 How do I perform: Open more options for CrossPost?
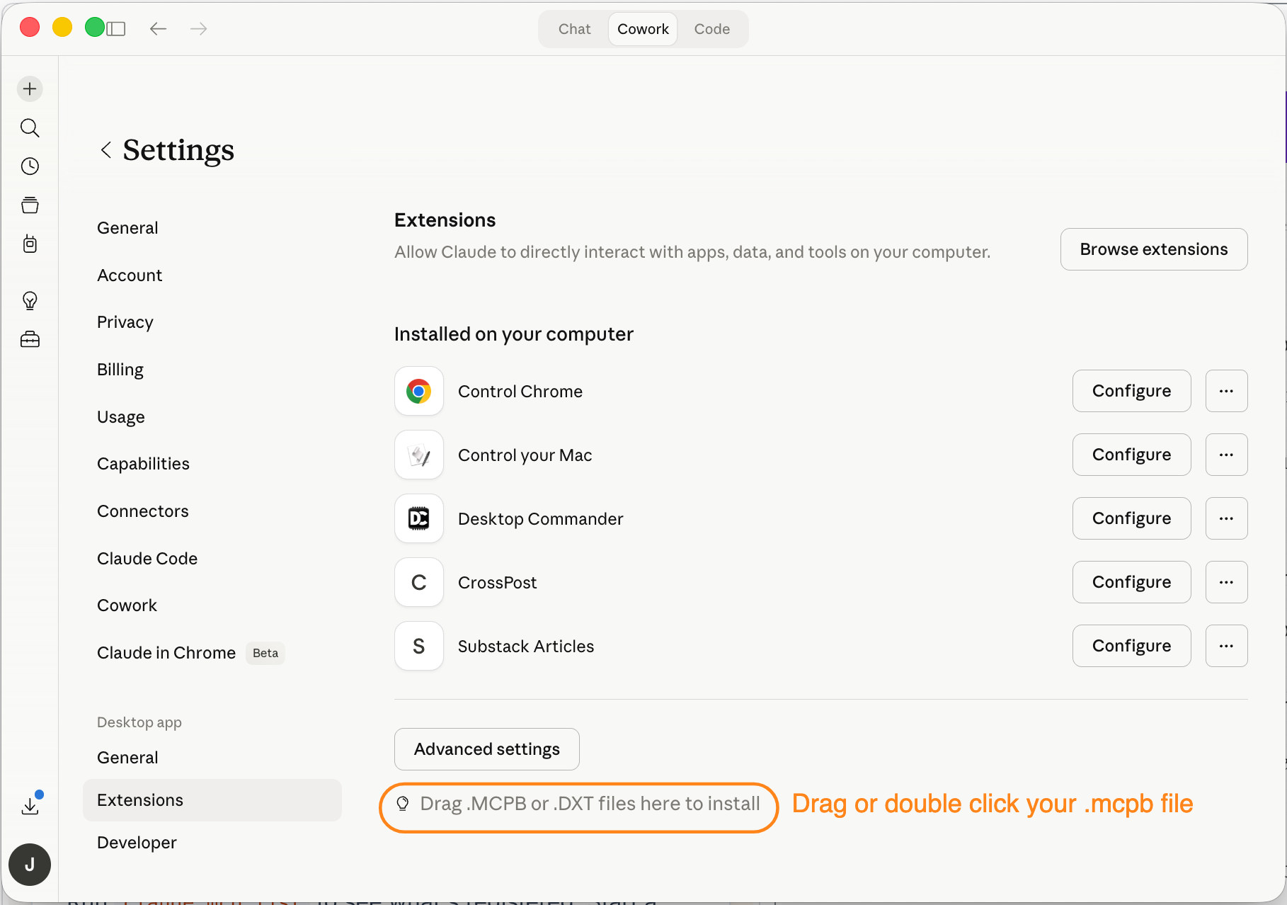pos(1227,582)
